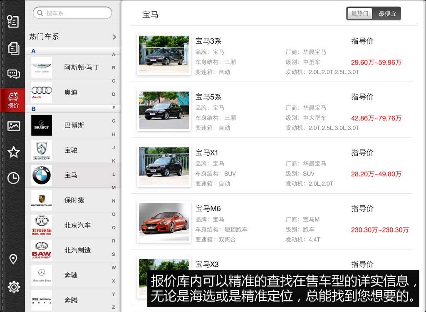Click 变速箱: 双离合 text

(215, 240)
